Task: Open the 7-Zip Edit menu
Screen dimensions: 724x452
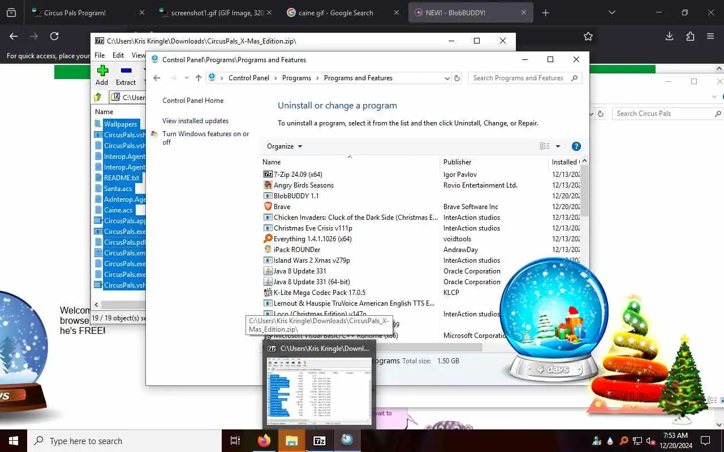Action: (118, 55)
